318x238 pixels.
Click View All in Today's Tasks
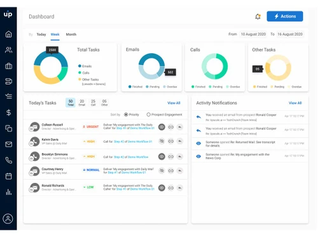pos(174,103)
